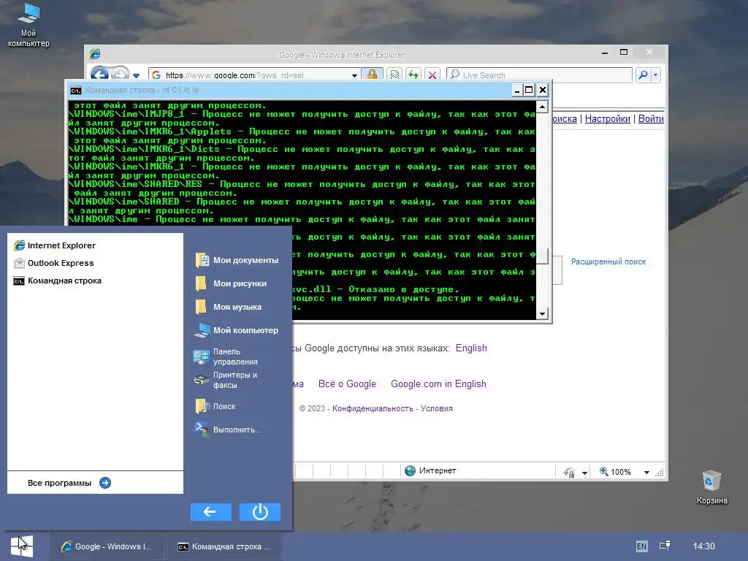Open Мои рисунки folder
Image resolution: width=748 pixels, height=561 pixels.
pyautogui.click(x=232, y=283)
